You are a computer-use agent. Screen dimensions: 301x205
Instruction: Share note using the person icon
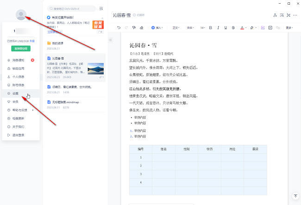click(x=275, y=15)
